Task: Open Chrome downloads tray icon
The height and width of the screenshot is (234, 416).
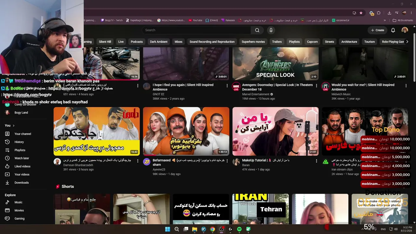Action: tap(389, 13)
